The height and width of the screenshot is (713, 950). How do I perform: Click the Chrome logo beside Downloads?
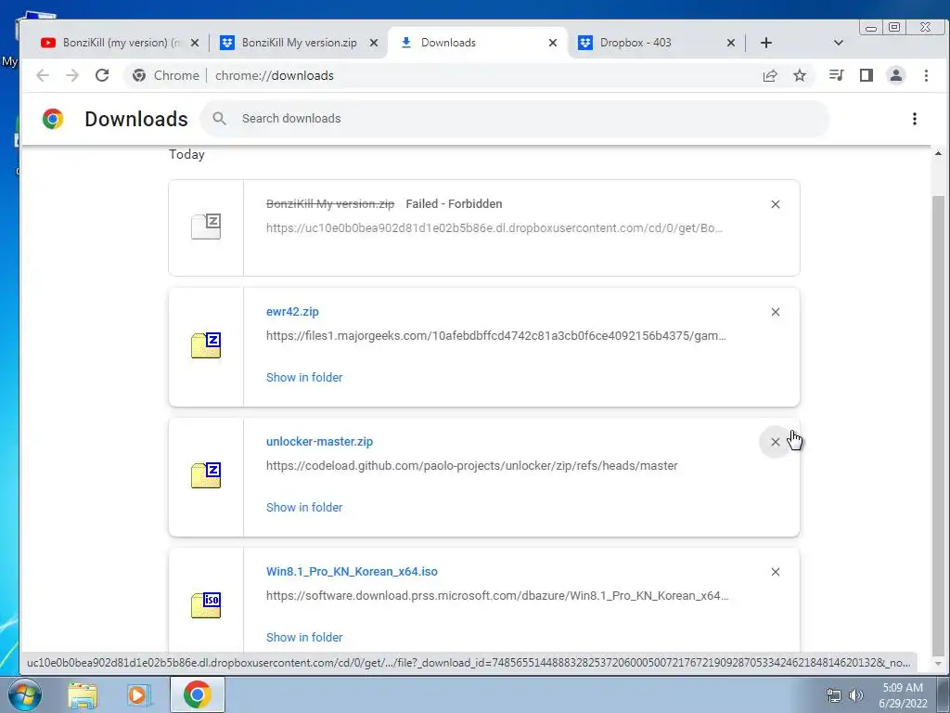point(53,119)
